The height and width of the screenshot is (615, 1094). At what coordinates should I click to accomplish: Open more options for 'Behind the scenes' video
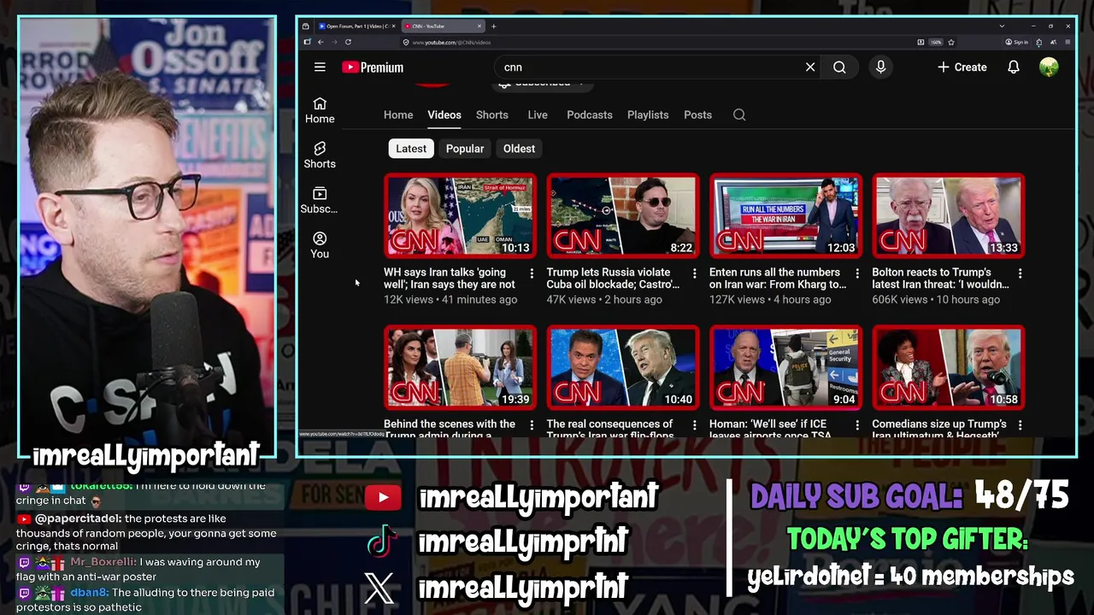[532, 425]
